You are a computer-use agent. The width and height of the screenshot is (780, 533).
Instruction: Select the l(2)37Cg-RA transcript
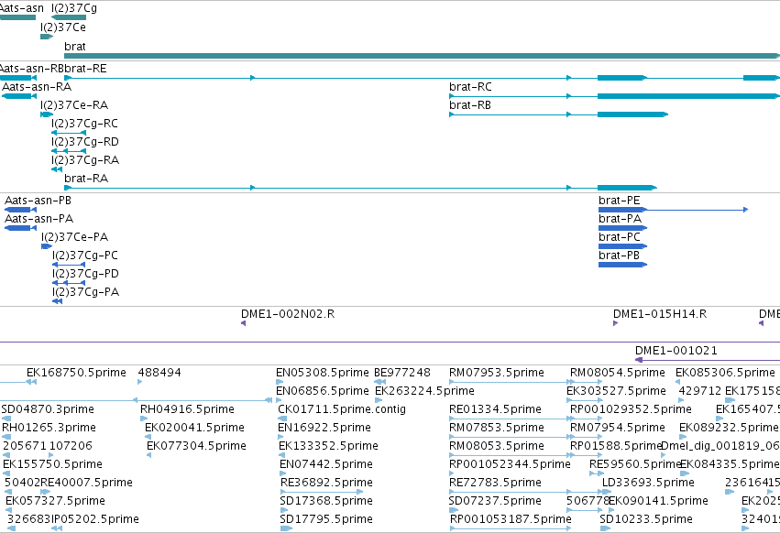(57, 169)
